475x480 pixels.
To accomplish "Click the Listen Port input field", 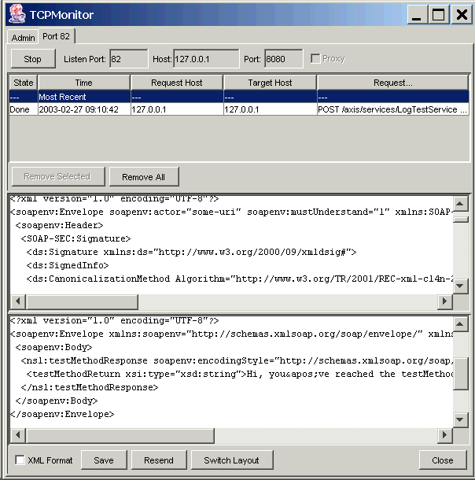I will (x=128, y=59).
